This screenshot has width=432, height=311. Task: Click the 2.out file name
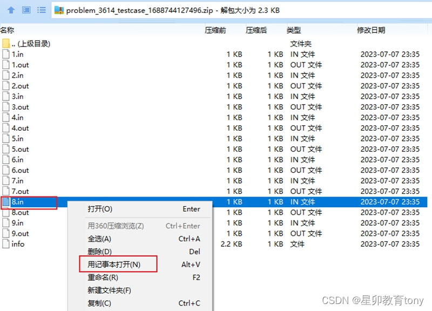(x=20, y=86)
